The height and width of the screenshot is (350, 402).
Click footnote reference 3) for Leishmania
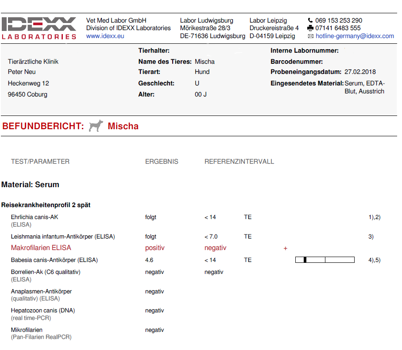tap(371, 237)
